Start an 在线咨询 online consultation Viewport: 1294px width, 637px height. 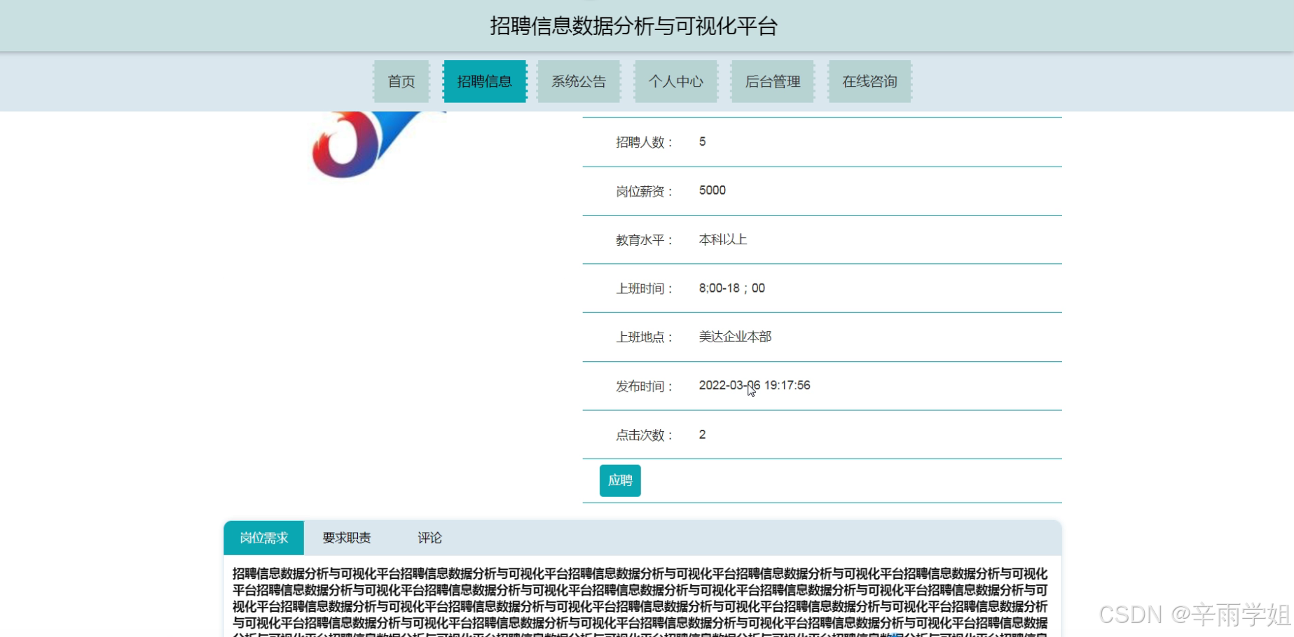click(869, 81)
